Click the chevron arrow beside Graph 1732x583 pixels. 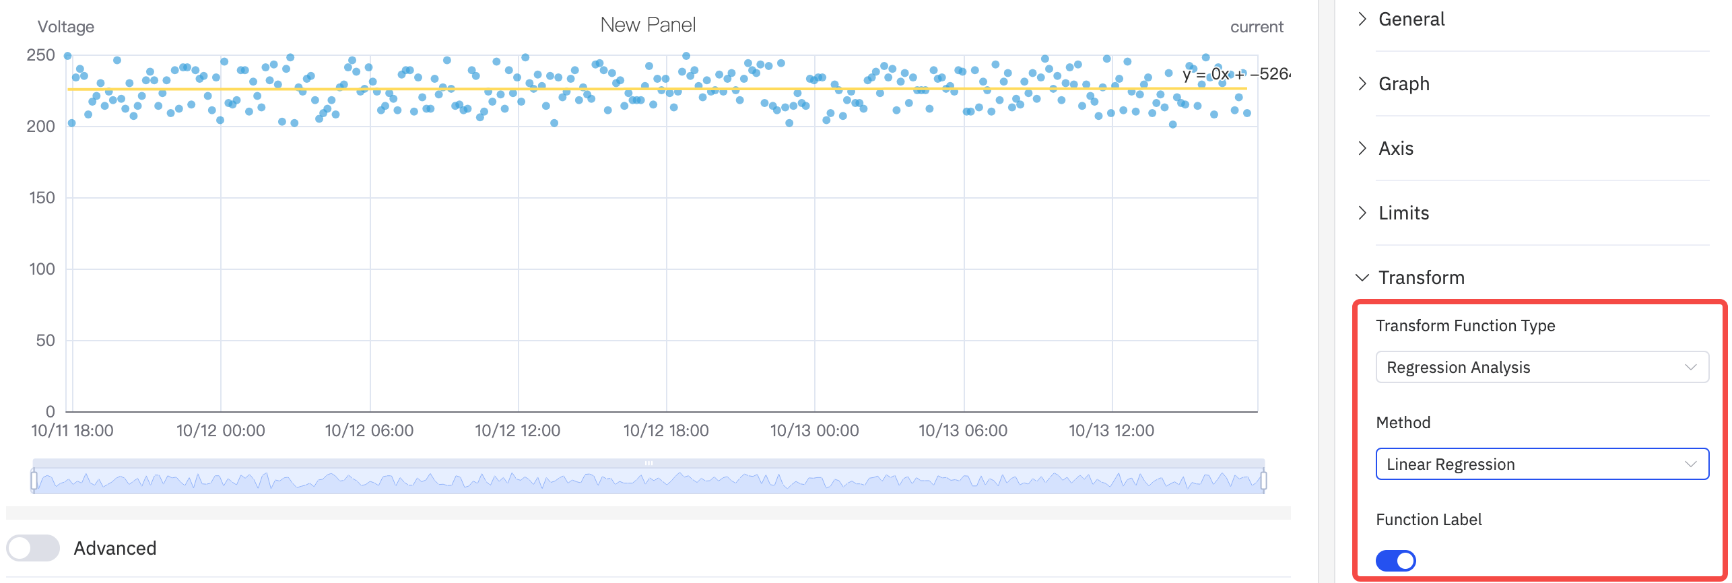[x=1362, y=83]
